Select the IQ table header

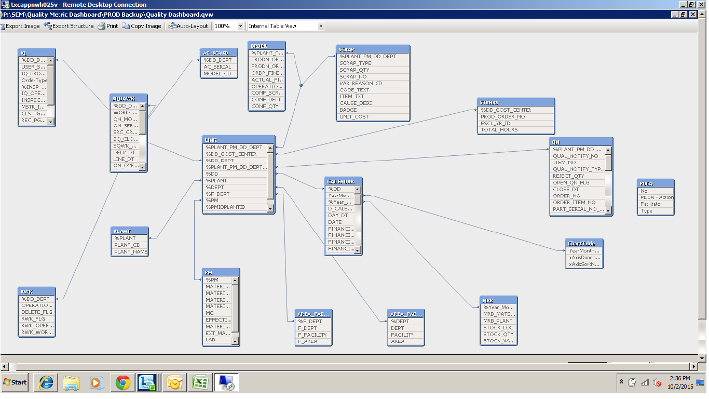tap(36, 53)
